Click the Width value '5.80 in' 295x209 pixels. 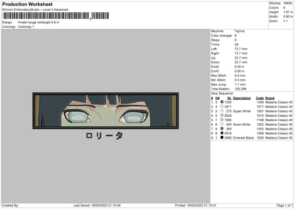tap(288, 17)
